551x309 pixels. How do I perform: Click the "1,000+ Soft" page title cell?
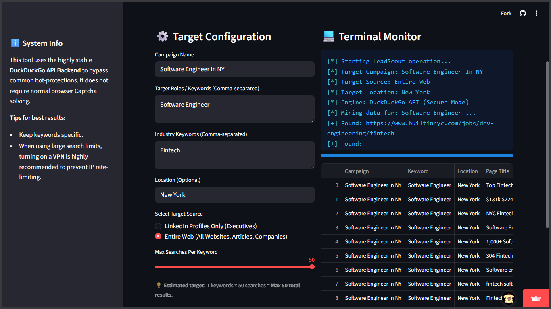click(x=498, y=241)
